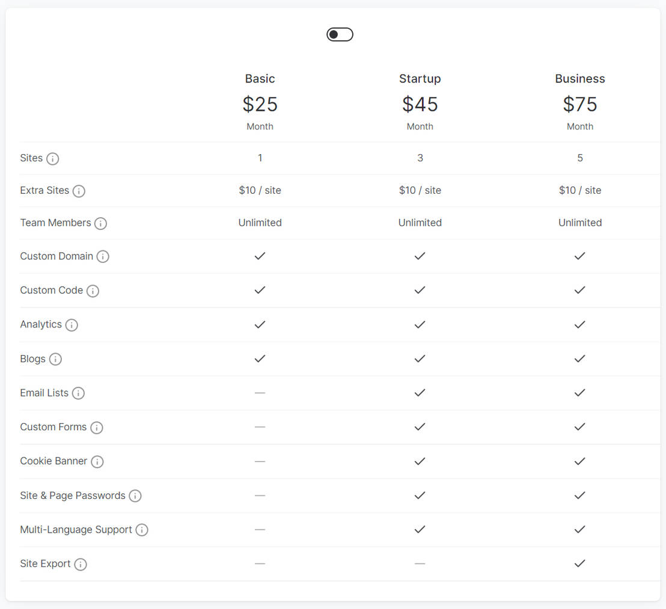Show info for Analytics
Image resolution: width=666 pixels, height=609 pixels.
[72, 325]
